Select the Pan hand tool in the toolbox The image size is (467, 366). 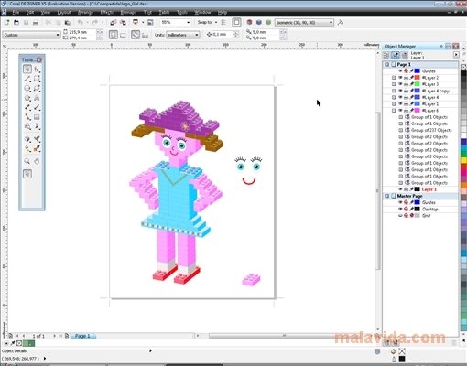point(37,161)
